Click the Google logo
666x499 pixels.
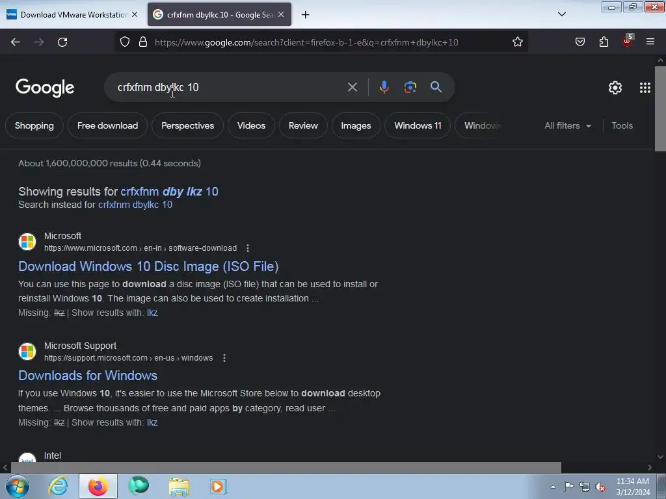coord(45,88)
